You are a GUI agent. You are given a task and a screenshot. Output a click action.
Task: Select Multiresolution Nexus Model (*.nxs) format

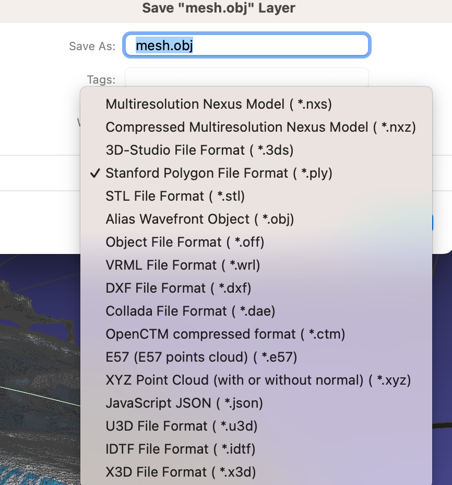pos(219,104)
